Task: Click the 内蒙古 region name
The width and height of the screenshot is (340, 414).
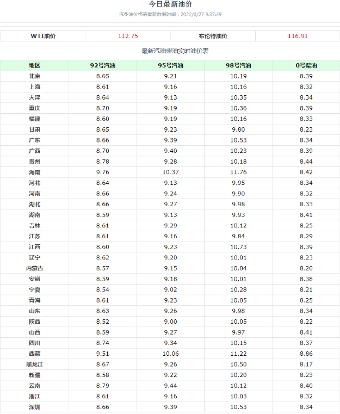Action: pos(35,269)
